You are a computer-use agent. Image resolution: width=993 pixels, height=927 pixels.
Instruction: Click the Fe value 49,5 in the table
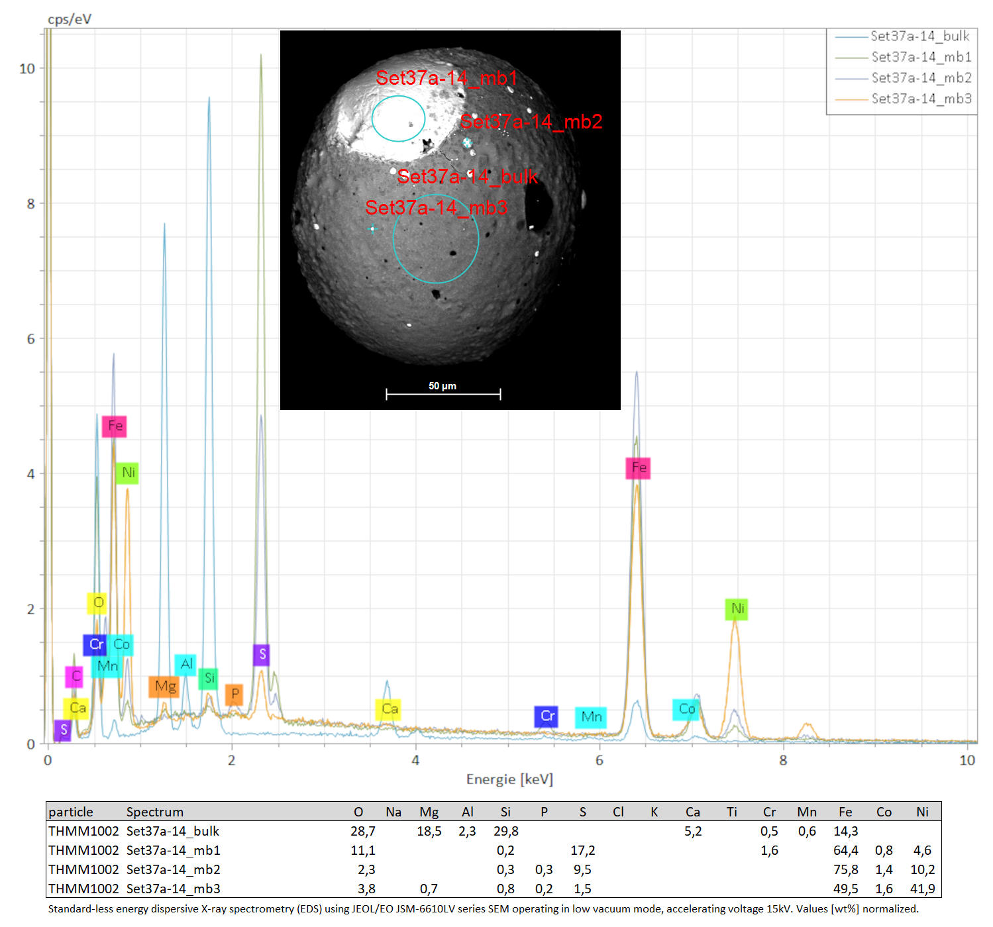pos(846,889)
